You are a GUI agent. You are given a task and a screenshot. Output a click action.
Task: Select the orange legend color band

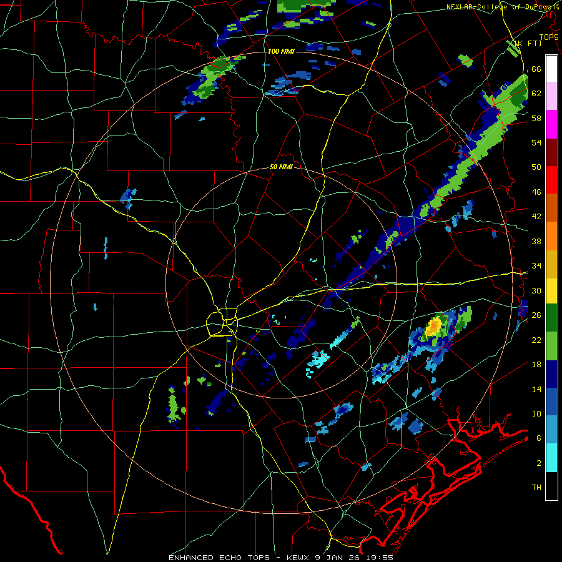click(x=551, y=236)
